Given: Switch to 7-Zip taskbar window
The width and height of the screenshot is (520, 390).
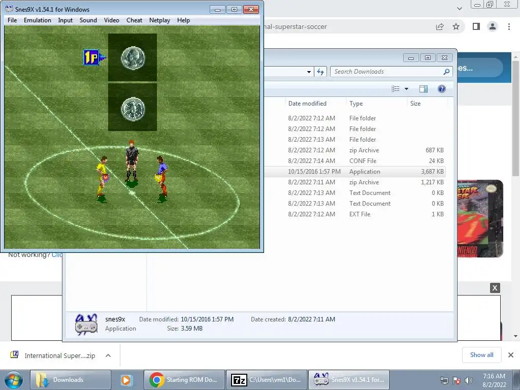Looking at the screenshot, I should click(267, 380).
